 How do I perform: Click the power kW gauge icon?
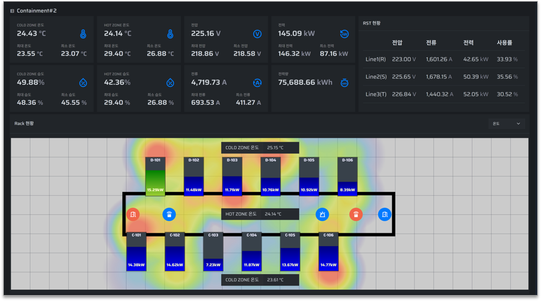click(x=344, y=34)
